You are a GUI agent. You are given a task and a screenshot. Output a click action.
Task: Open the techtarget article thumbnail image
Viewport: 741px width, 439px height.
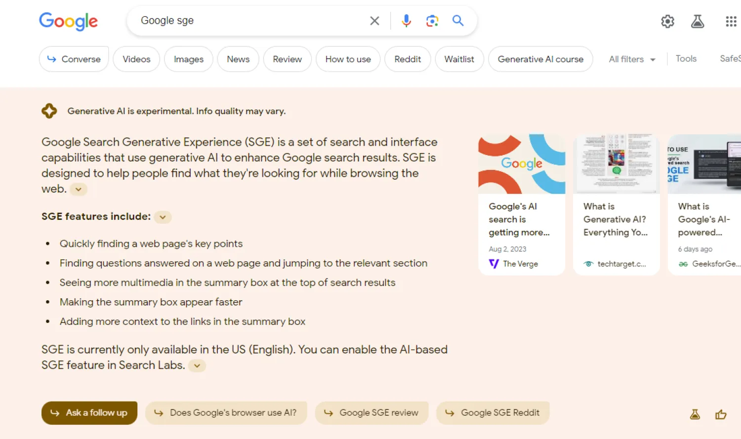tap(617, 164)
